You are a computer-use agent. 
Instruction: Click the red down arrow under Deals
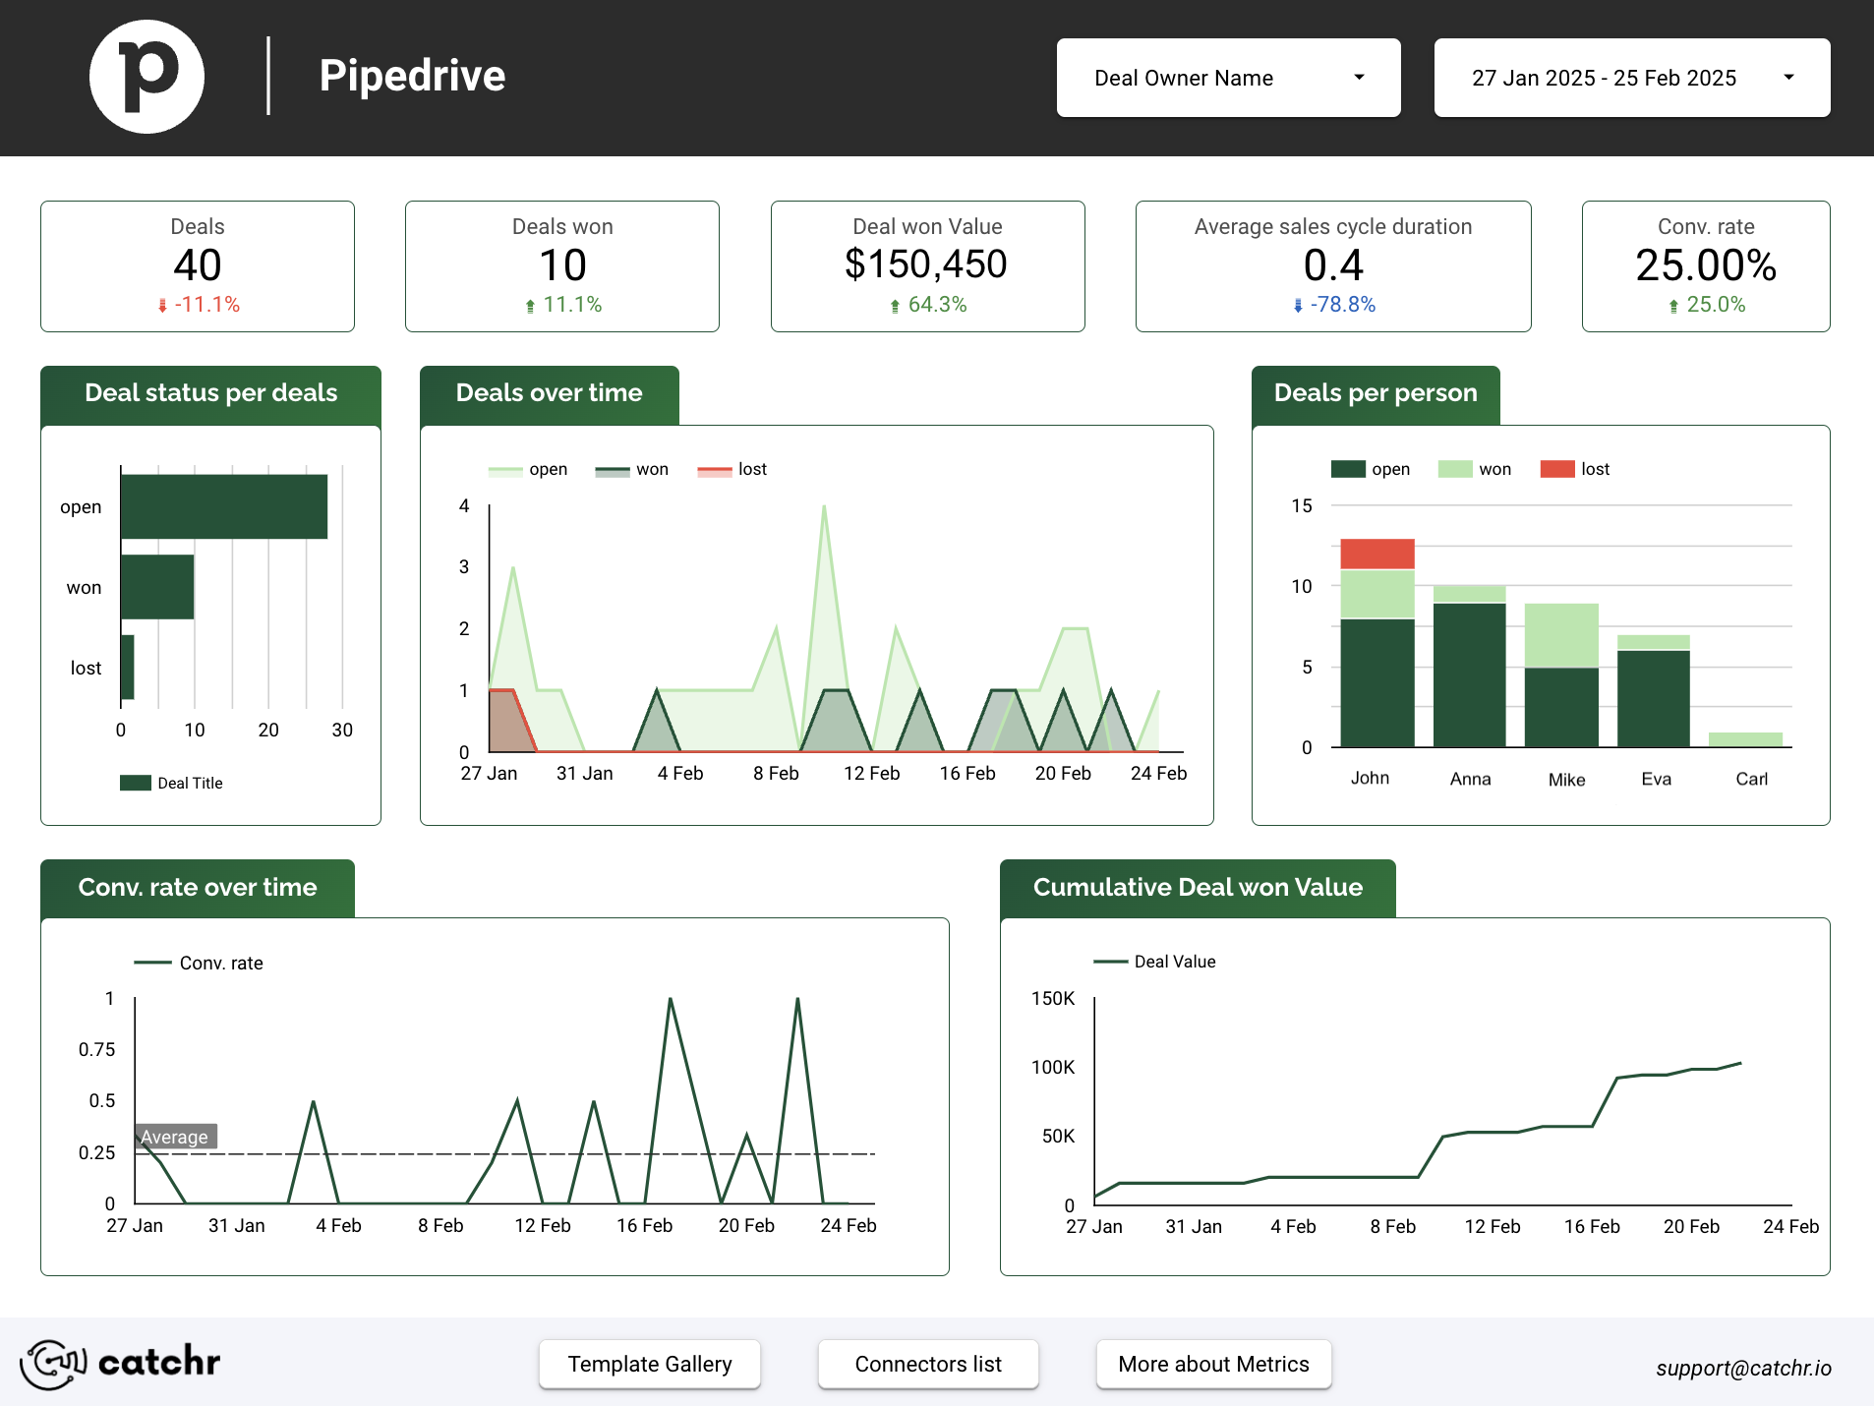point(162,306)
